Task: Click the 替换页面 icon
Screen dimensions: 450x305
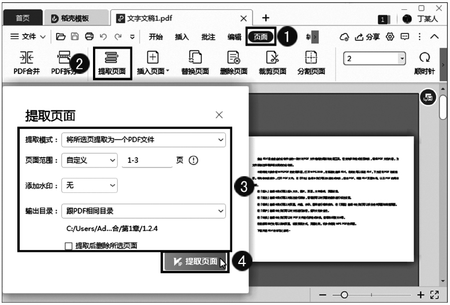Action: pyautogui.click(x=195, y=62)
